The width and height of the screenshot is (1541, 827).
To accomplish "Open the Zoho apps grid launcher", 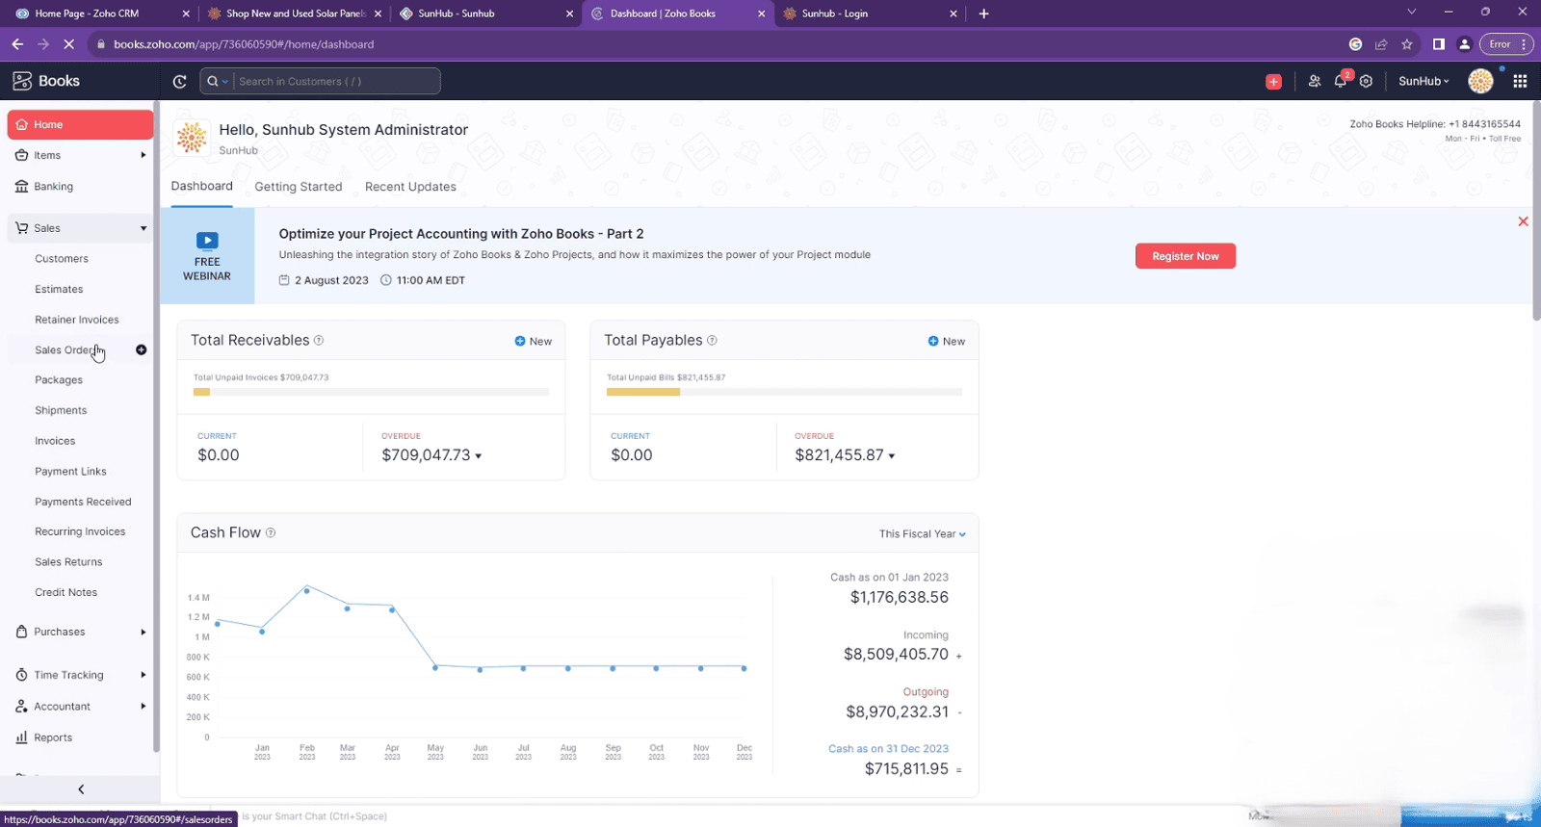I will pos(1520,82).
